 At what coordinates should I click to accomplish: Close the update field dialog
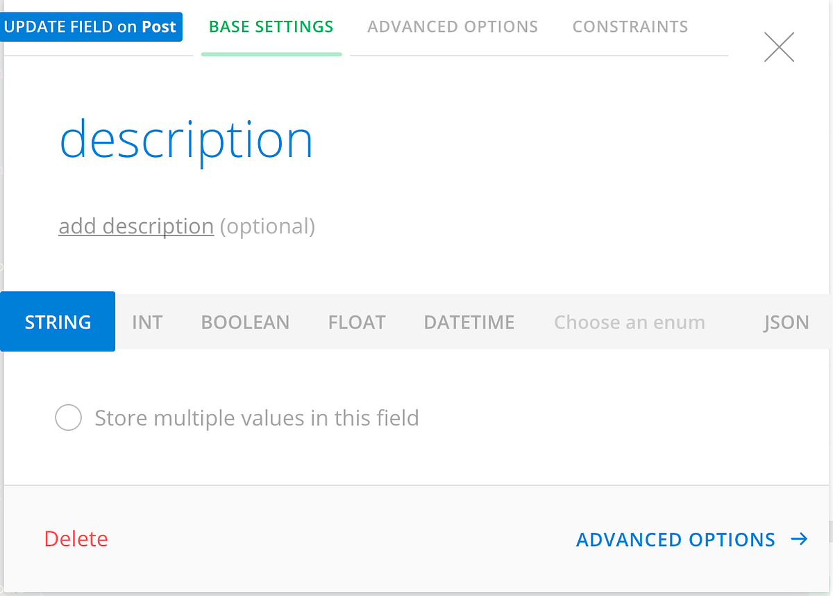coord(779,47)
